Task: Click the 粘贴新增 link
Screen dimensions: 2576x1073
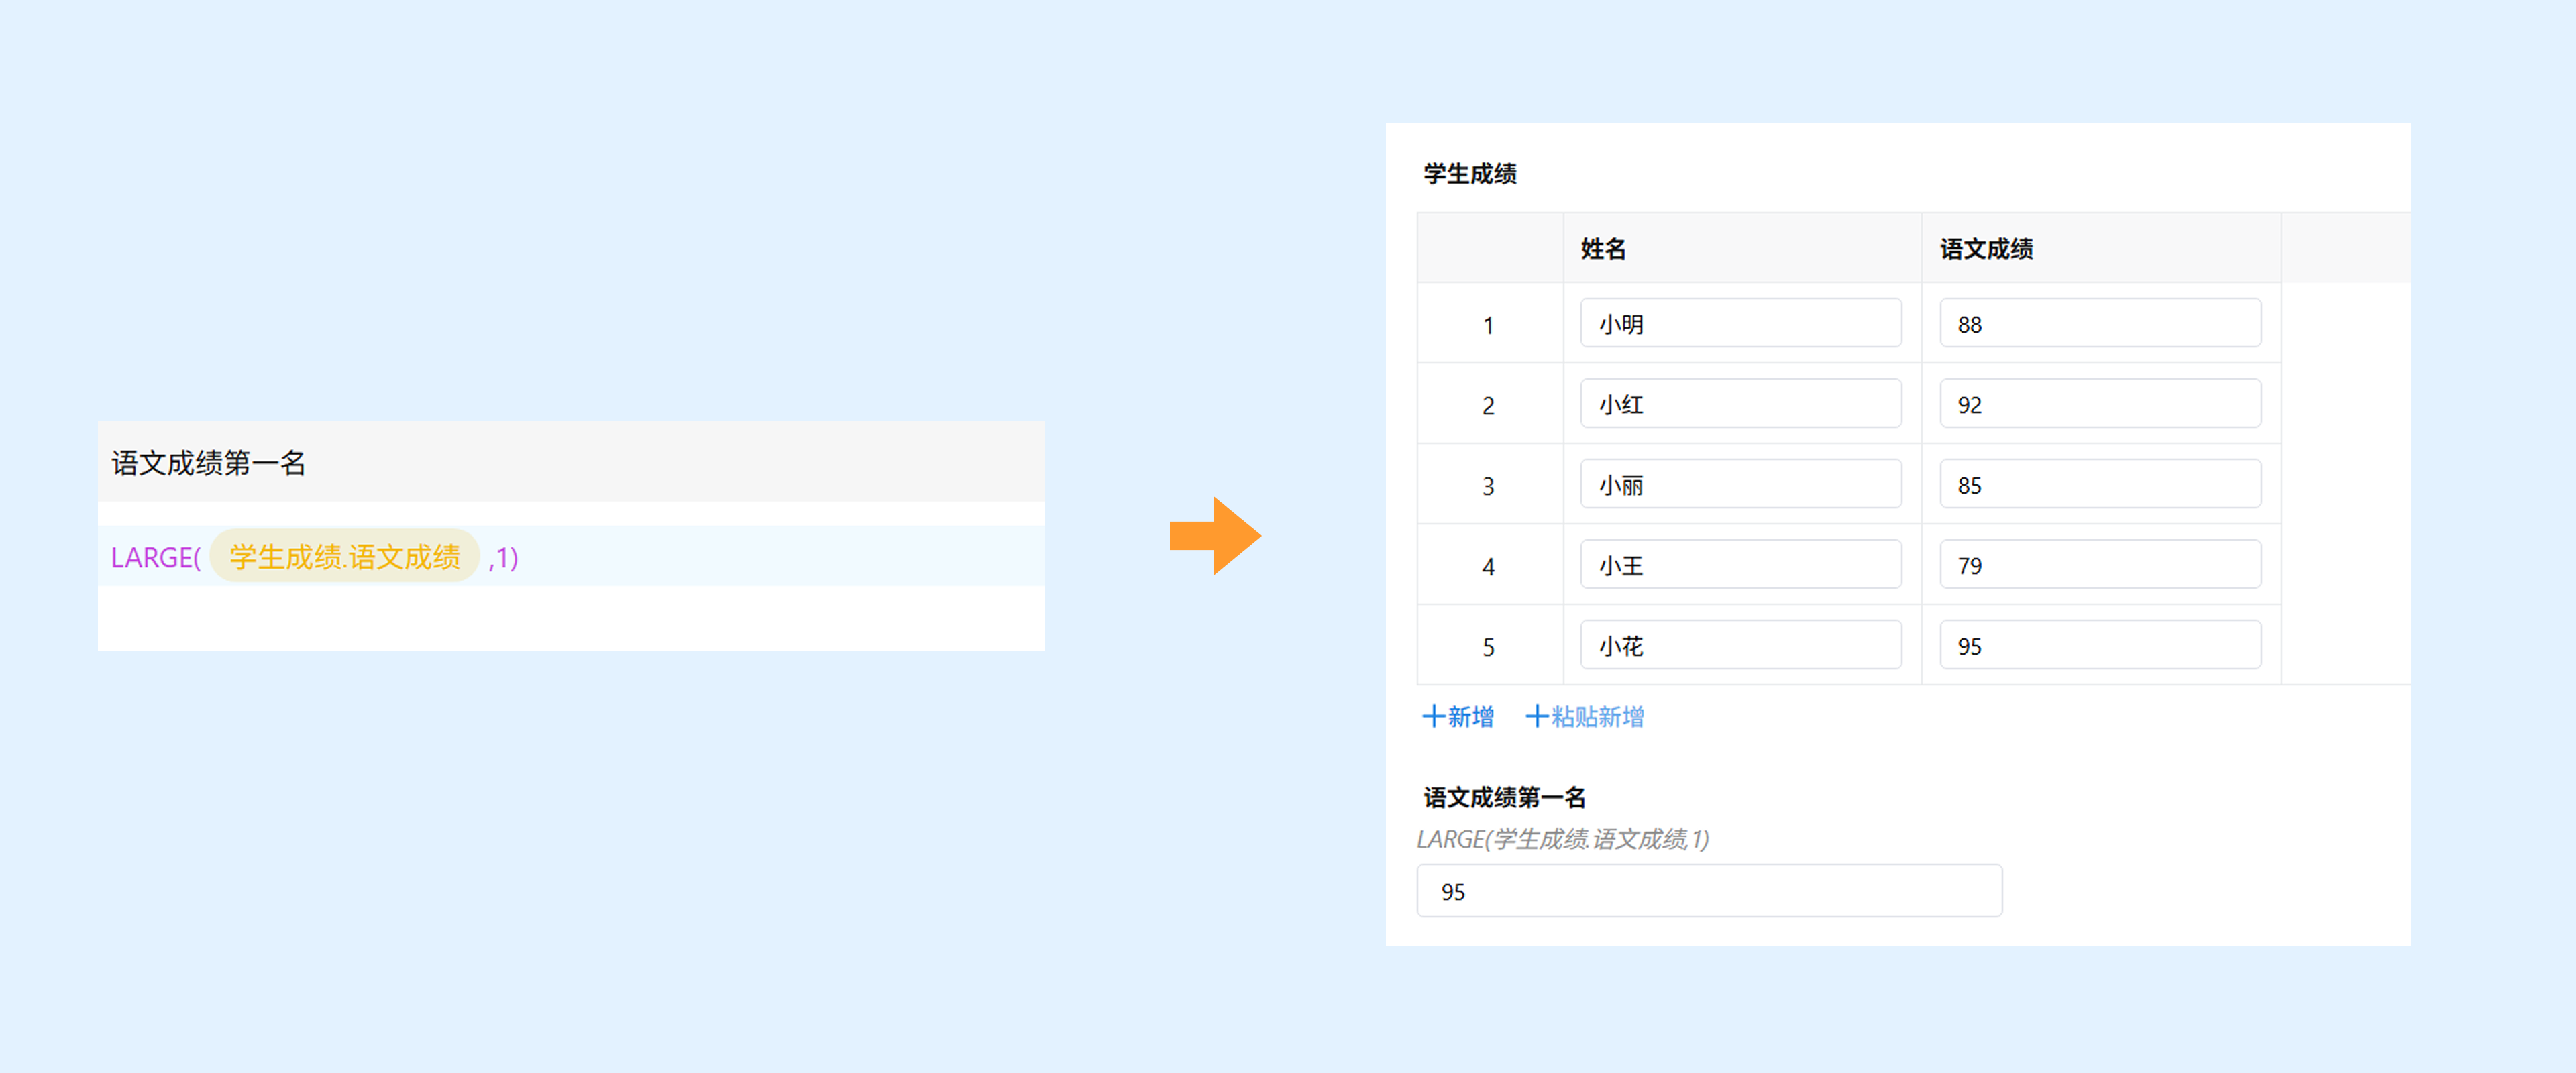Action: [1584, 716]
